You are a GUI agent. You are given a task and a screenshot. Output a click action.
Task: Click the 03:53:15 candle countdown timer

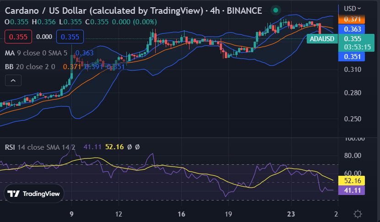coord(358,47)
